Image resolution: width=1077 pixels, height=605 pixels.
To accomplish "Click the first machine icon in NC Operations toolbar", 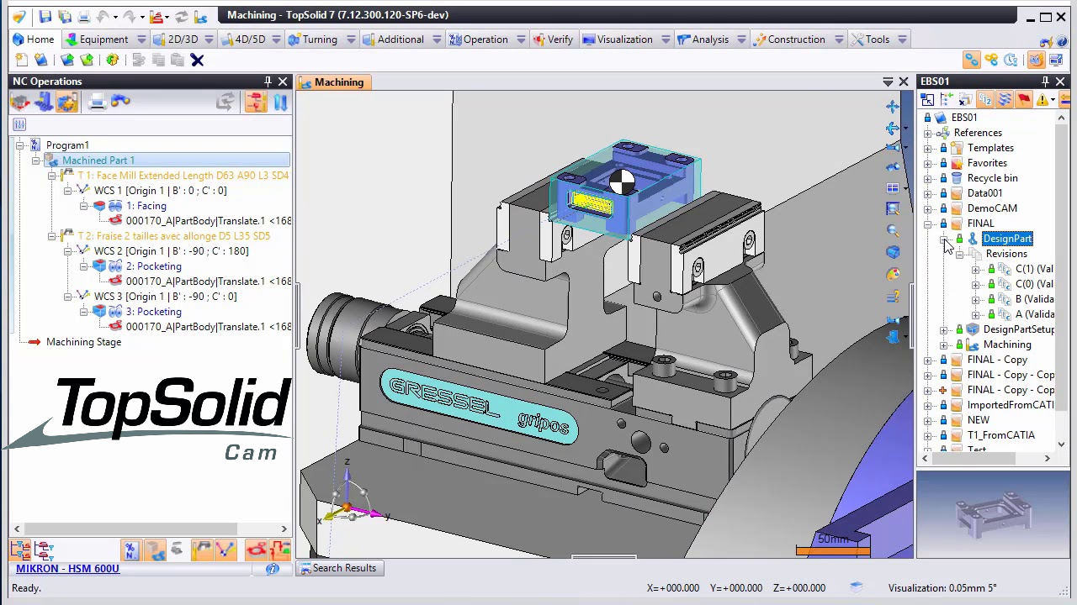I will coord(20,102).
